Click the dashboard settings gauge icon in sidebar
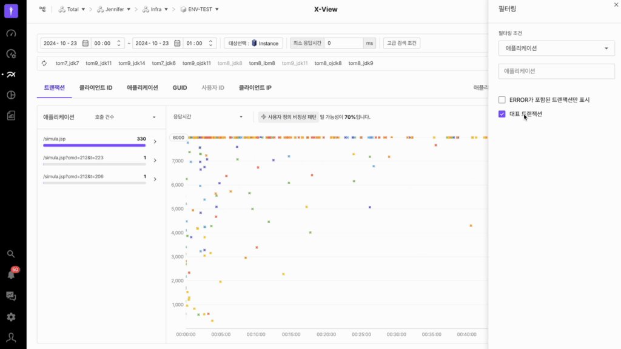 (11, 54)
